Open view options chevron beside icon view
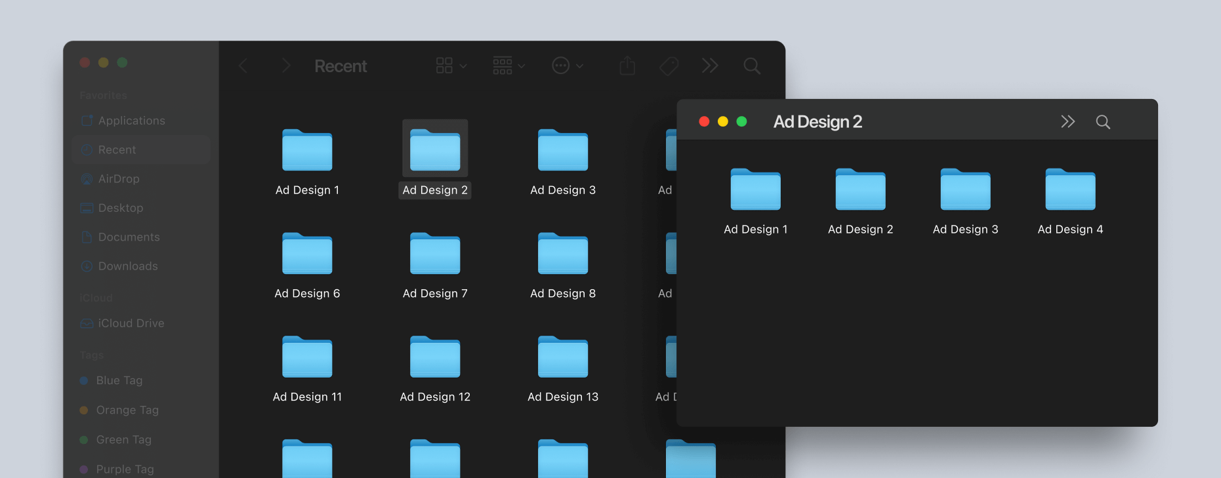The width and height of the screenshot is (1221, 478). [x=463, y=66]
